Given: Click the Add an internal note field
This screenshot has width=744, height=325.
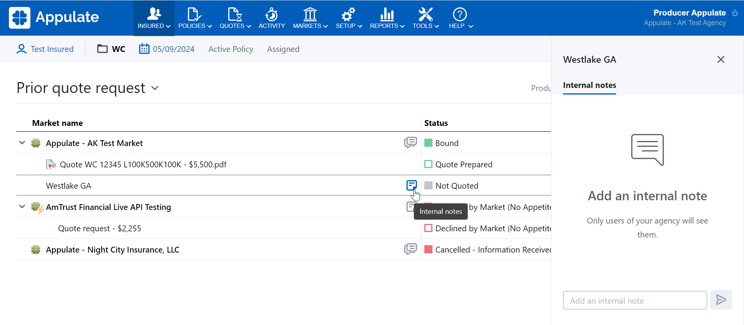Looking at the screenshot, I should [634, 301].
